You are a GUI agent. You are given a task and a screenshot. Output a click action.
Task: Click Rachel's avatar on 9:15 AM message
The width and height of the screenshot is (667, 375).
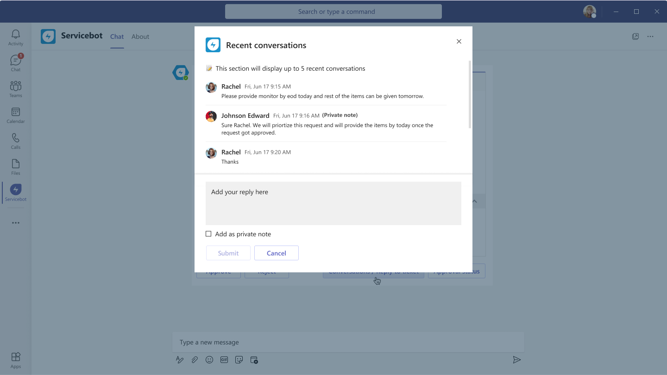(x=211, y=87)
